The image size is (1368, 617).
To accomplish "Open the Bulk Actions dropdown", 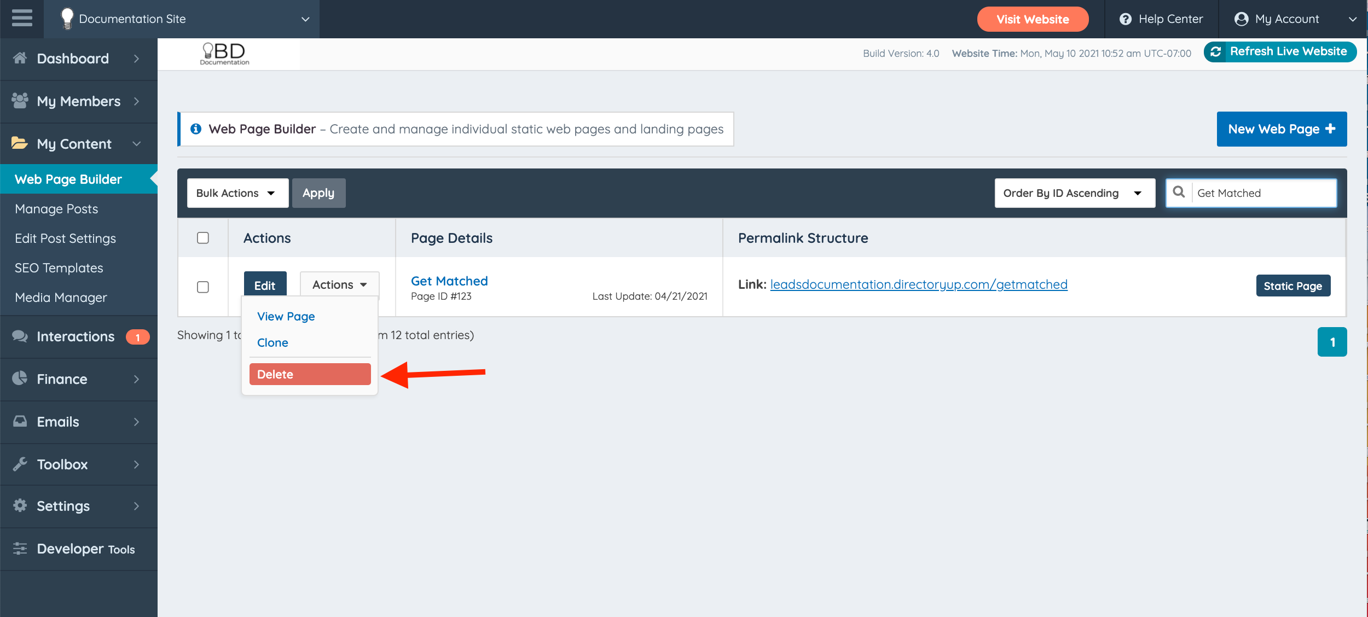I will pyautogui.click(x=237, y=193).
